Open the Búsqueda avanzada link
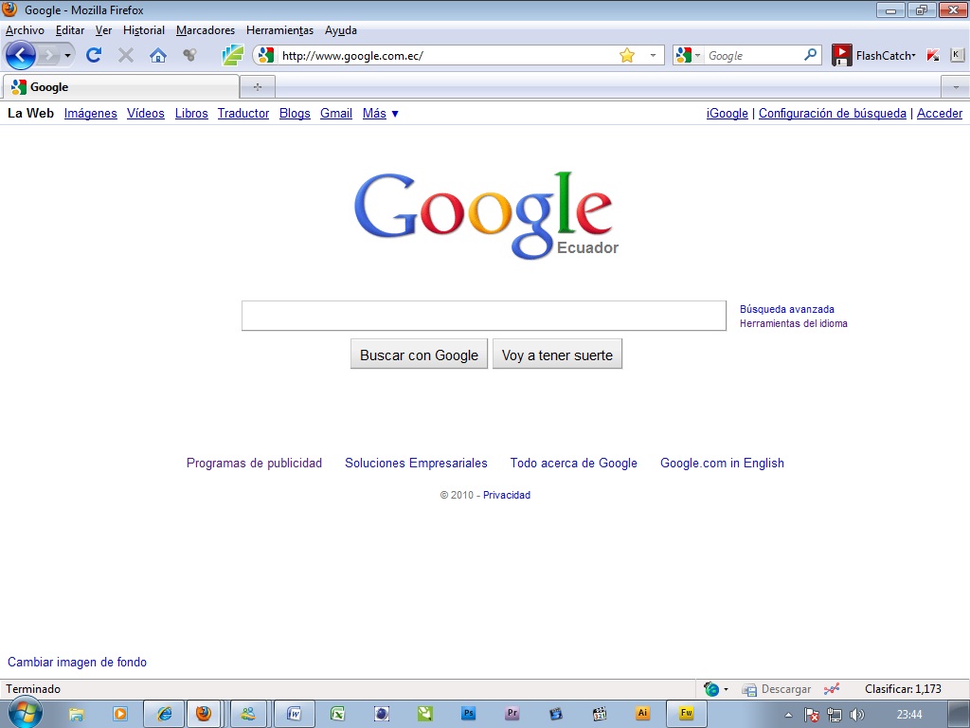The height and width of the screenshot is (728, 970). pos(786,309)
